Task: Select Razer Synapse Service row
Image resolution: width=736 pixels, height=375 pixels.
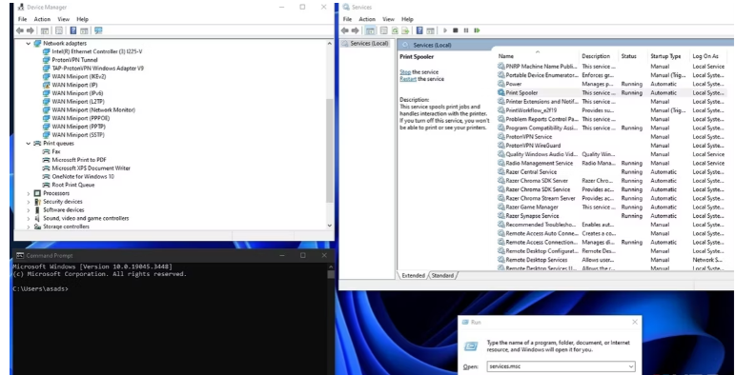Action: (613, 216)
